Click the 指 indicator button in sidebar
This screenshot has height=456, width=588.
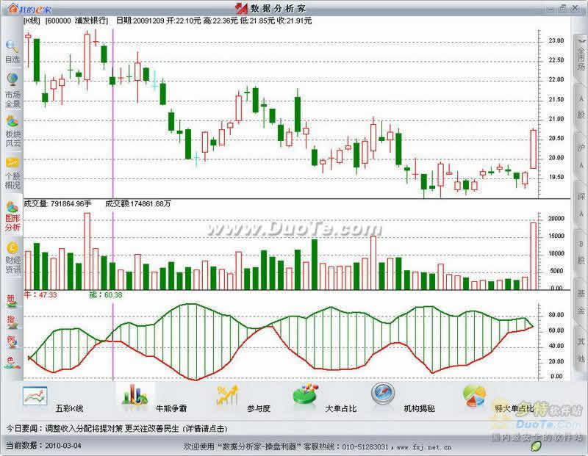point(11,321)
